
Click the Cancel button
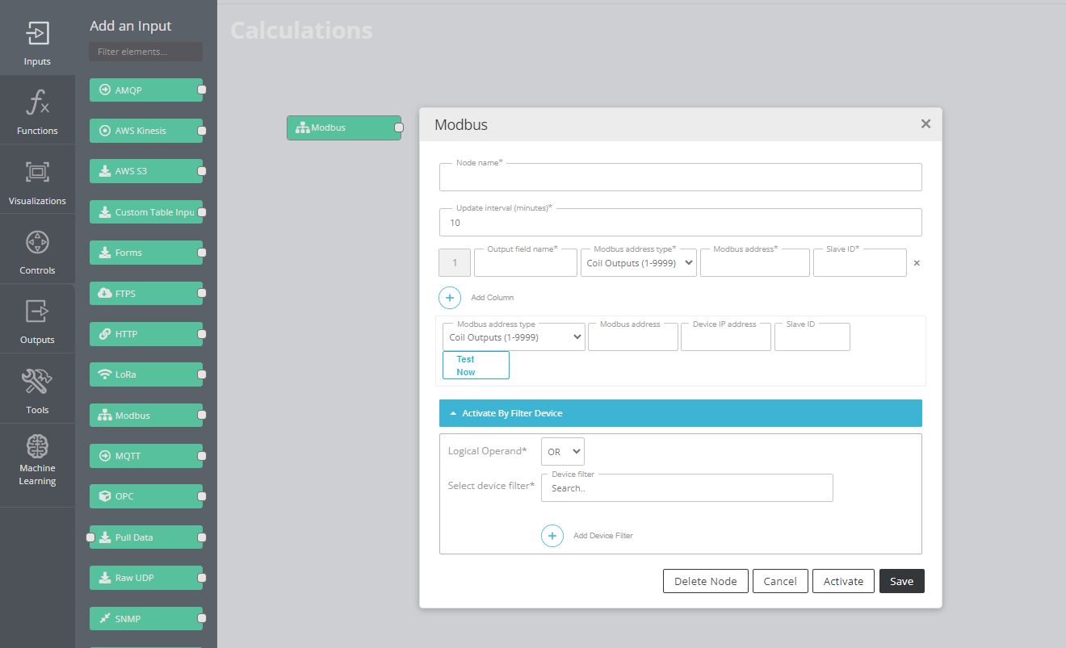(780, 581)
